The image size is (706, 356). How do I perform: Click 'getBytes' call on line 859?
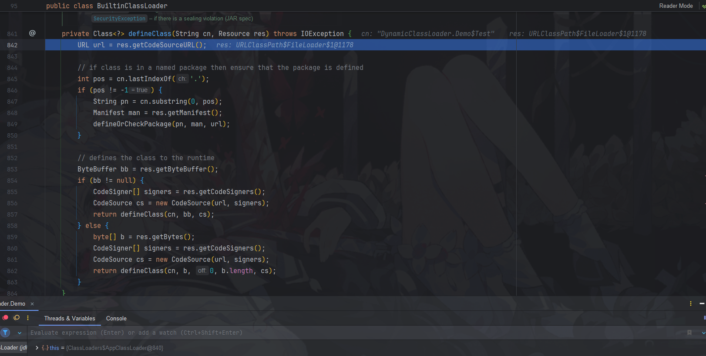click(168, 237)
